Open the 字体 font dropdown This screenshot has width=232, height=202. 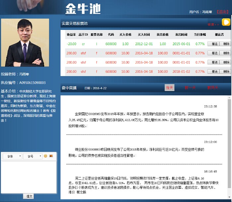12,156
